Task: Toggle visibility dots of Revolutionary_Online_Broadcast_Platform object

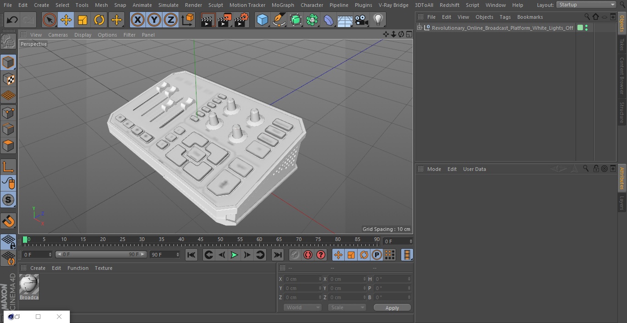Action: (586, 28)
